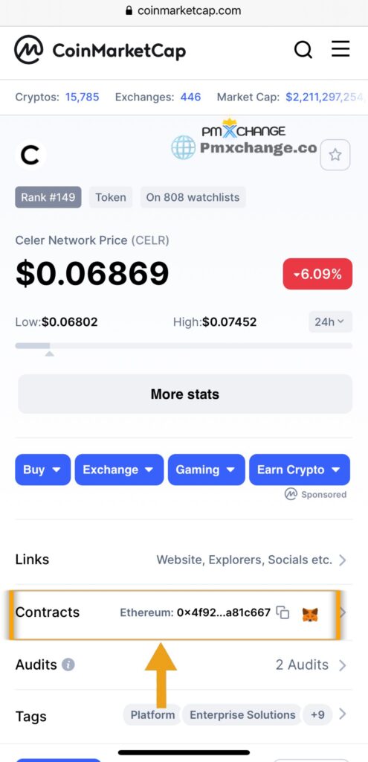
Task: Click the low-high price range bar
Action: point(184,346)
